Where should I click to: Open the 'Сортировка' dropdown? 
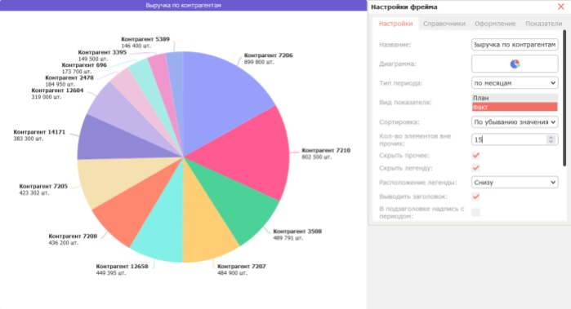(x=515, y=121)
